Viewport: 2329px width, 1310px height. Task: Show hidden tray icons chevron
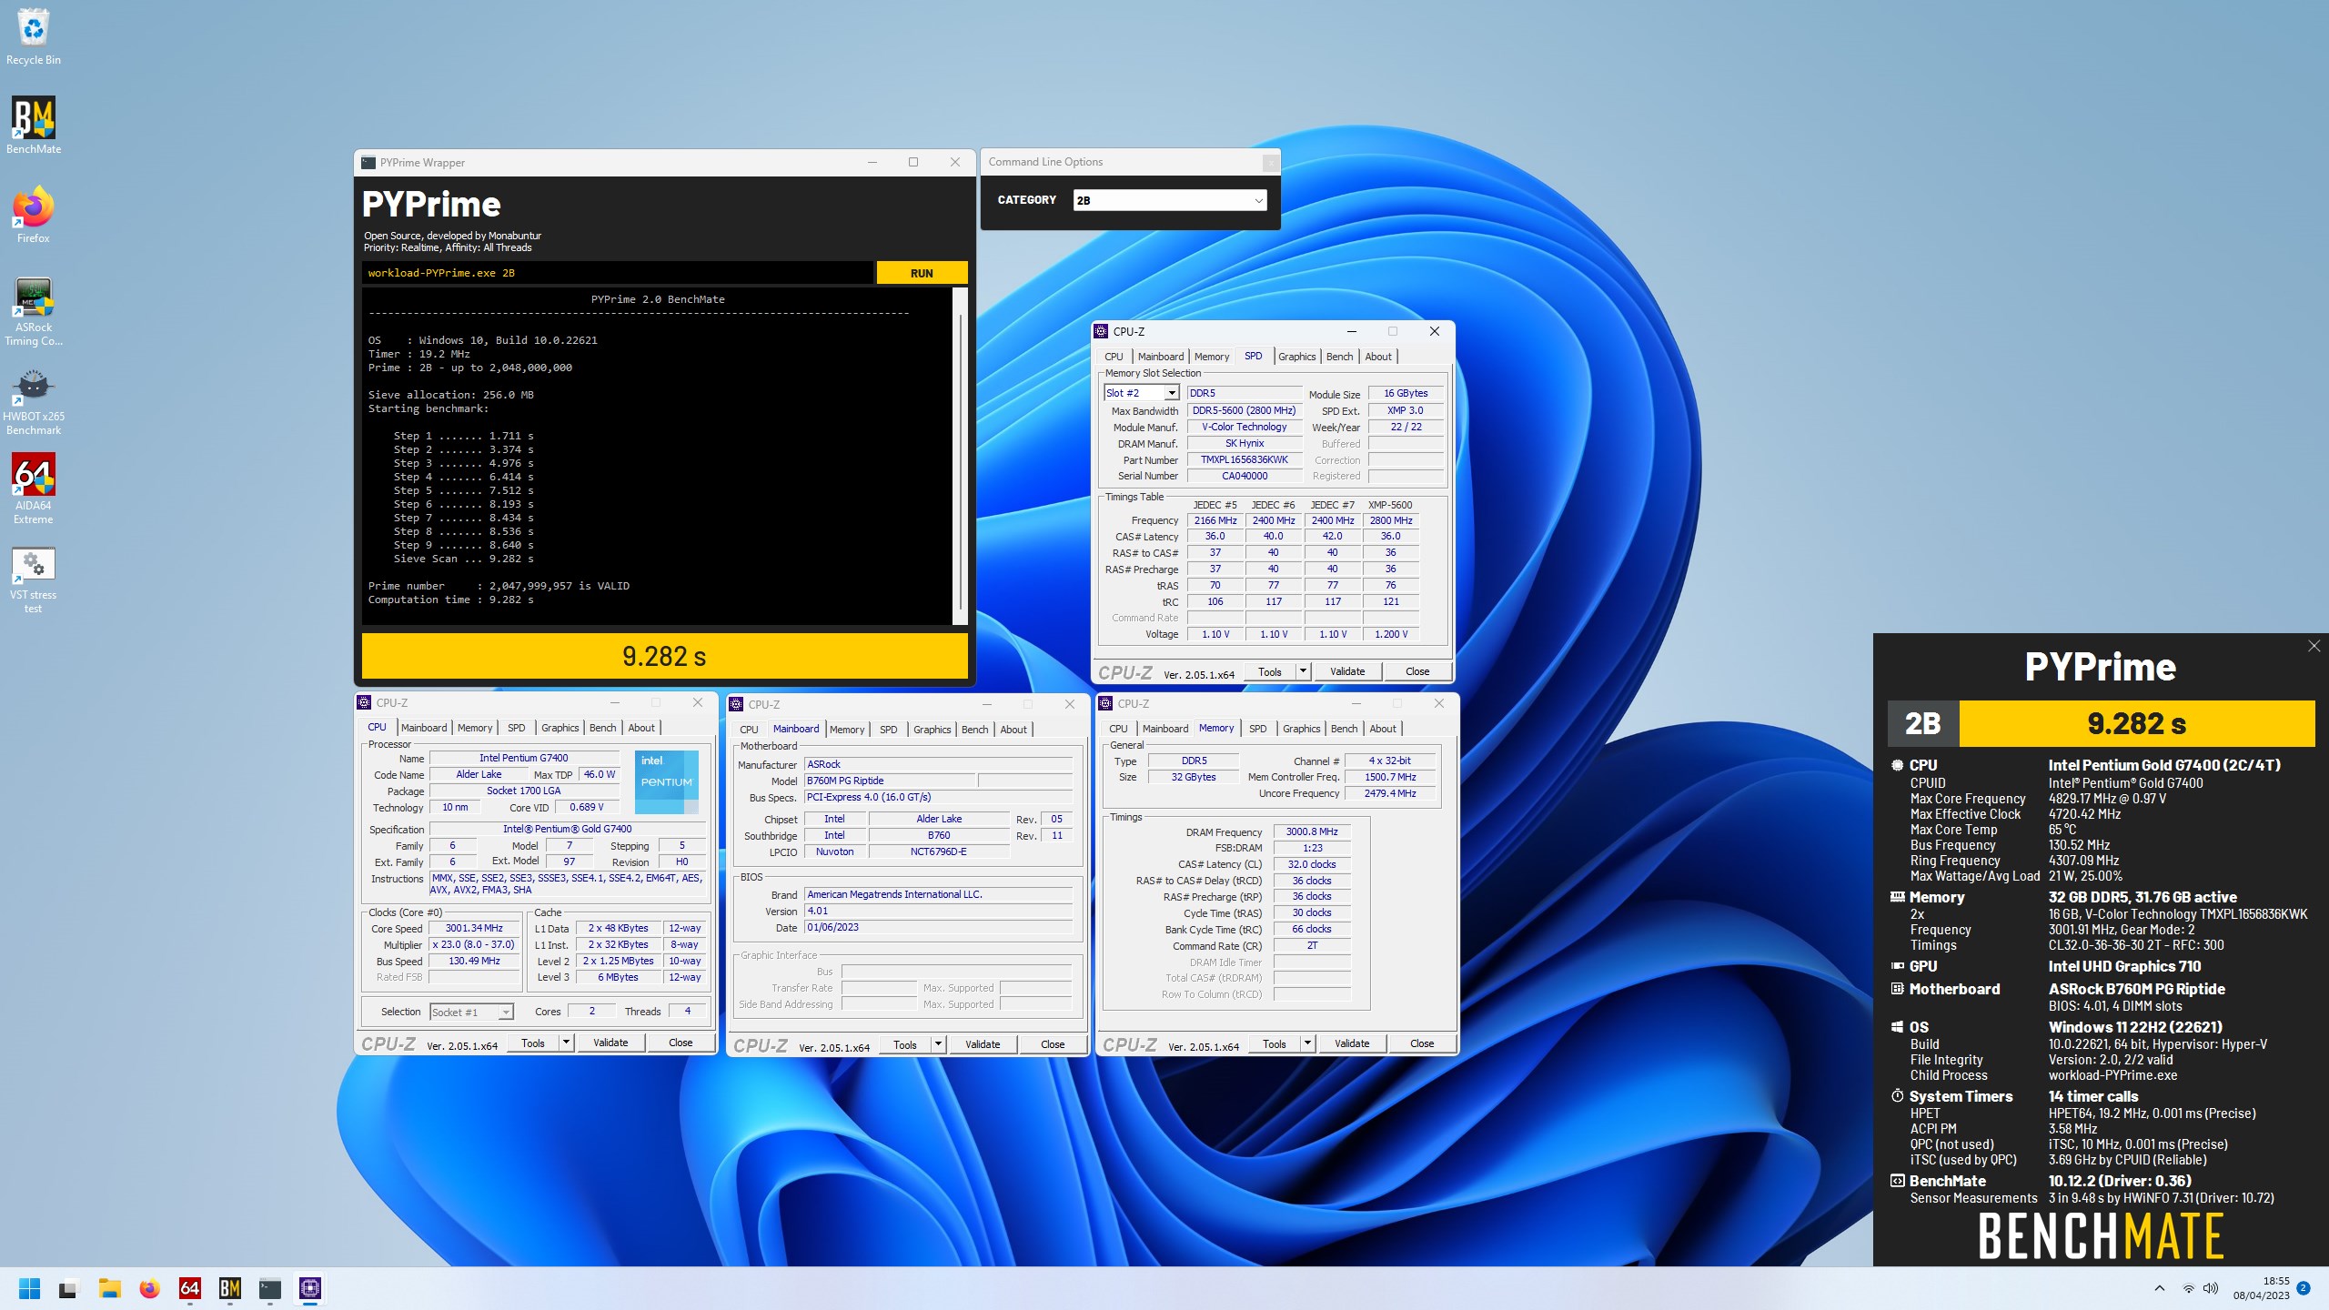click(x=2160, y=1288)
